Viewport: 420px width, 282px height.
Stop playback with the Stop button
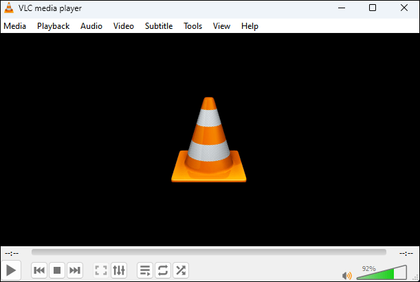tap(57, 270)
